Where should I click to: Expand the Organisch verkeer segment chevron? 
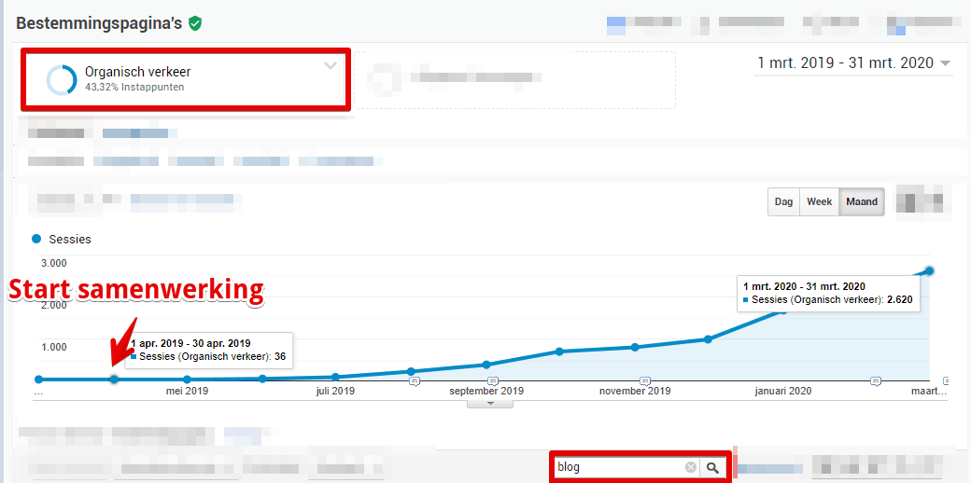coord(331,66)
